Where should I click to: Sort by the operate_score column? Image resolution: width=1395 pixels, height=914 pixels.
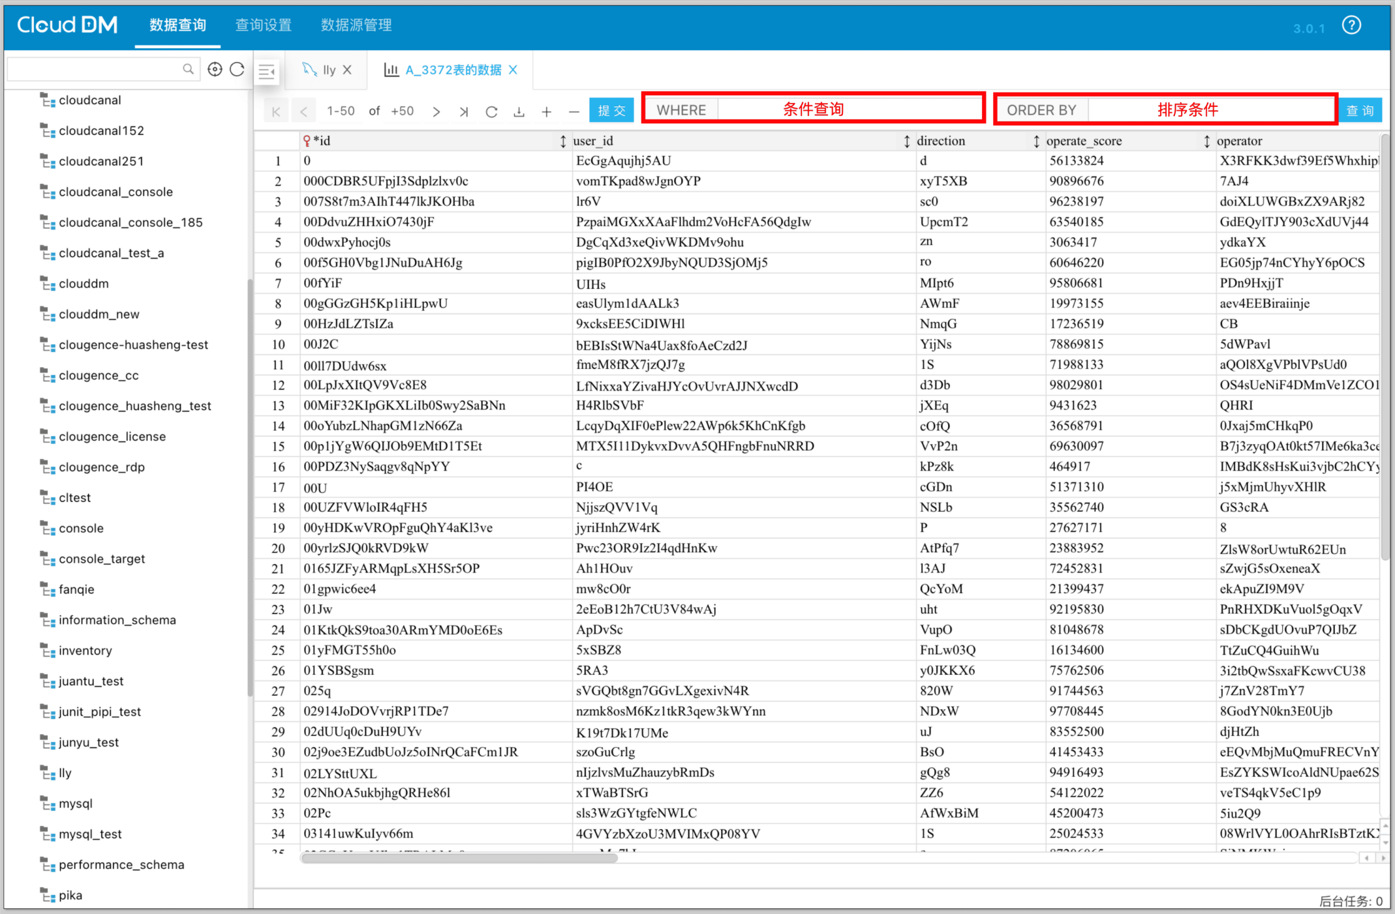[x=1206, y=141]
